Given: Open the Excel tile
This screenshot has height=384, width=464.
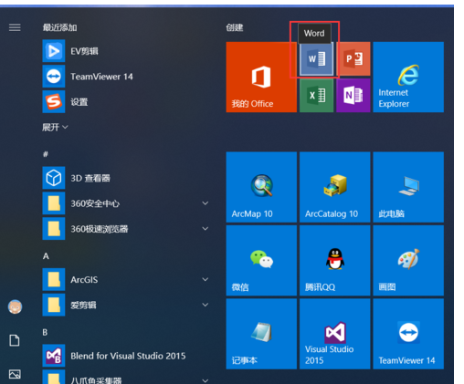Looking at the screenshot, I should pos(316,96).
